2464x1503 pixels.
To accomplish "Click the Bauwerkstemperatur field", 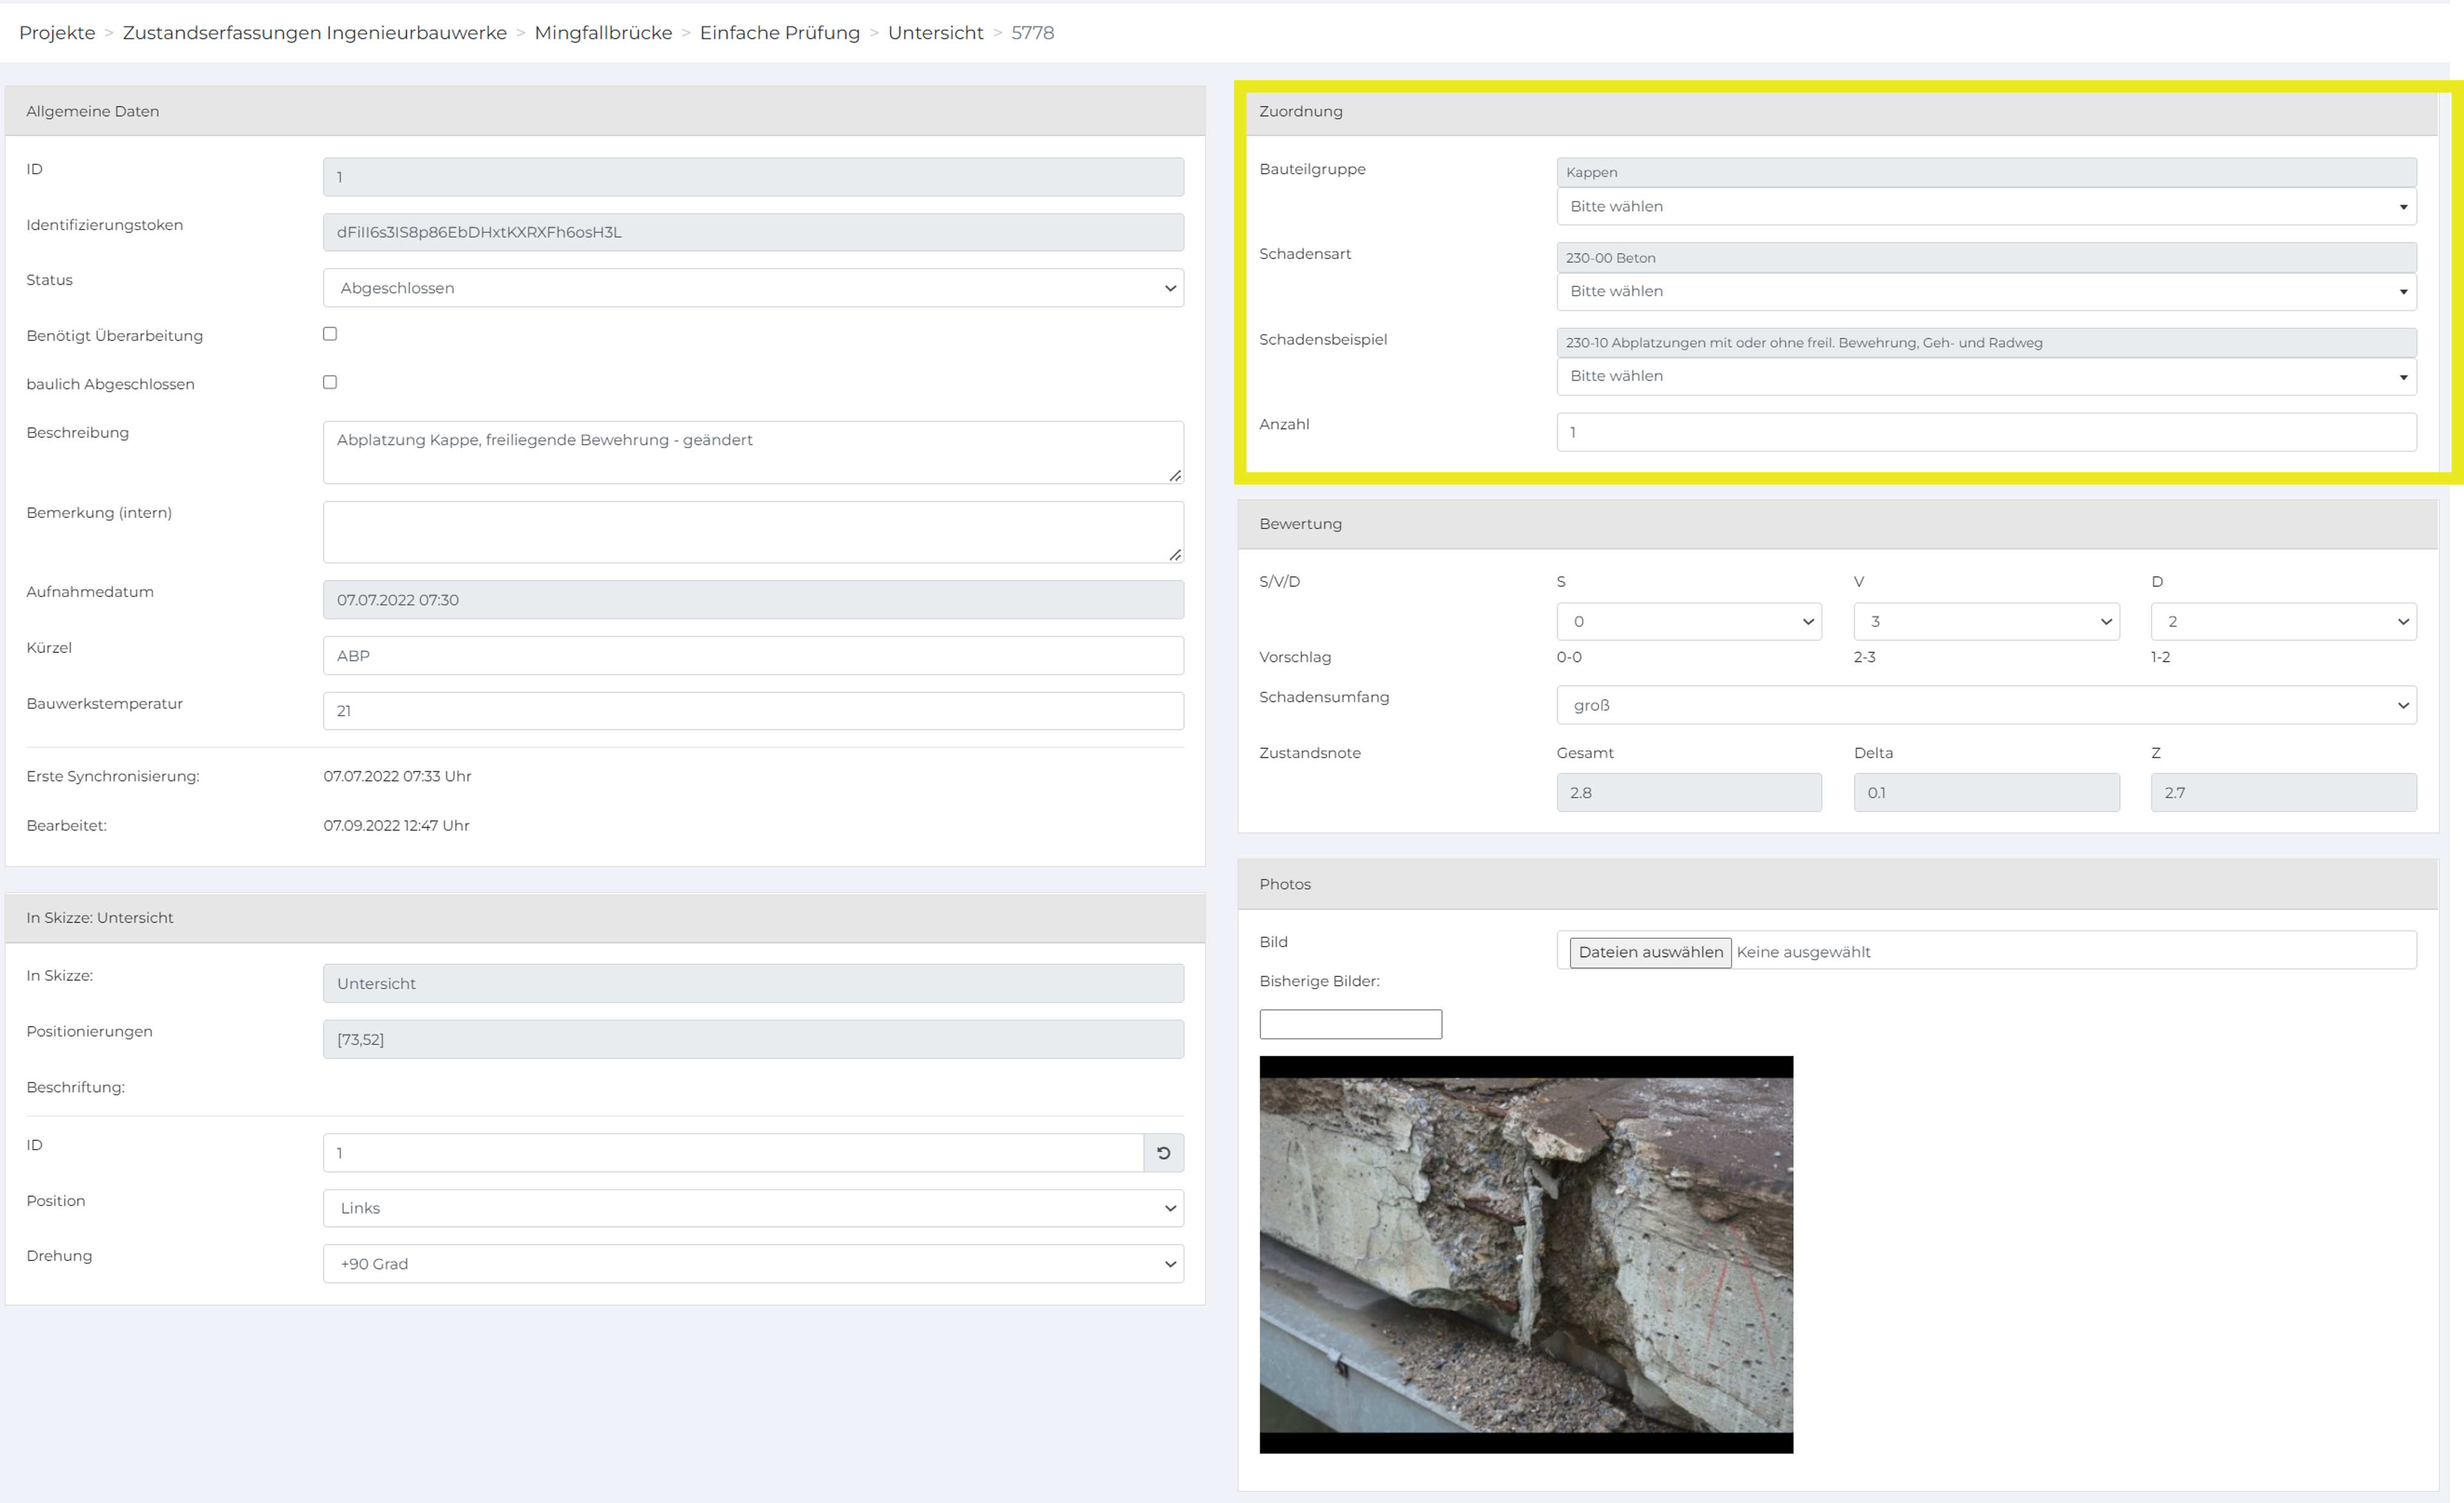I will (x=753, y=711).
